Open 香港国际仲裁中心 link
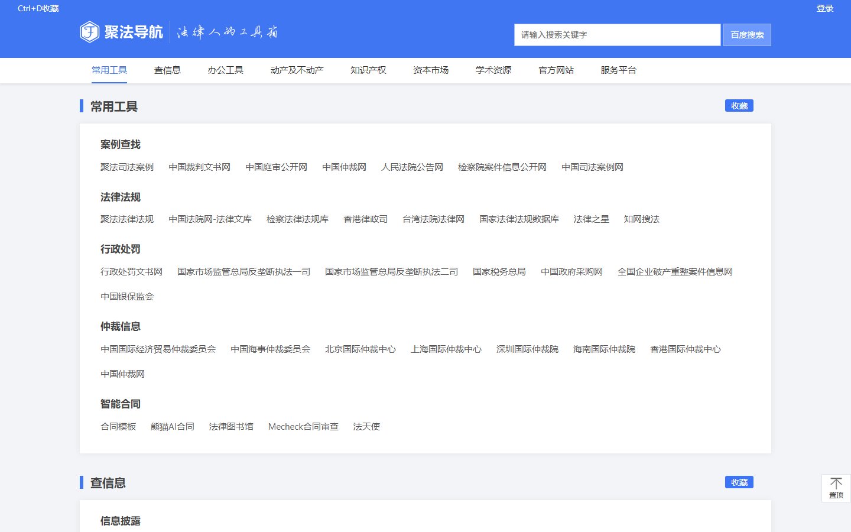This screenshot has width=851, height=532. point(686,349)
